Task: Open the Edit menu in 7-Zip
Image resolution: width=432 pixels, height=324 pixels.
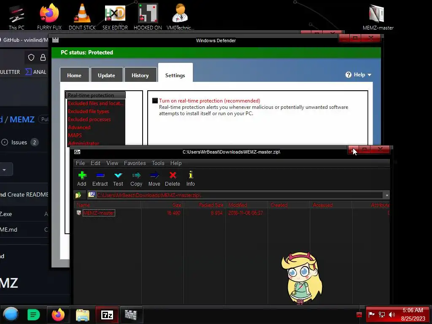Action: (x=95, y=163)
